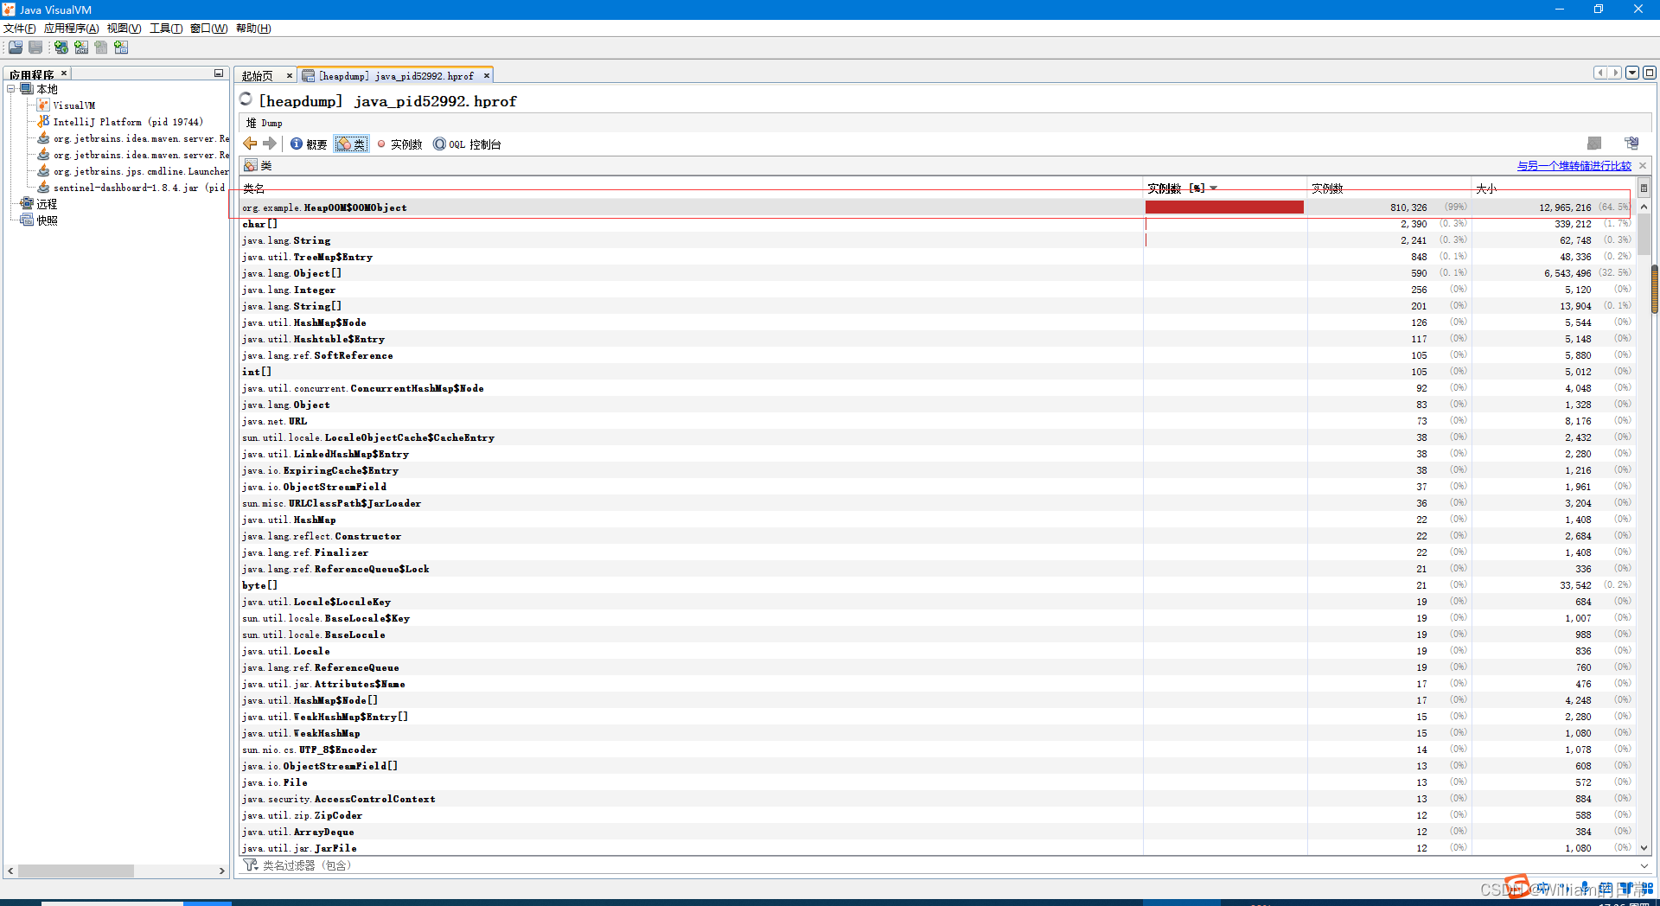Viewport: 1660px width, 906px height.
Task: Click the forward arrow in heap dump view
Action: 270,144
